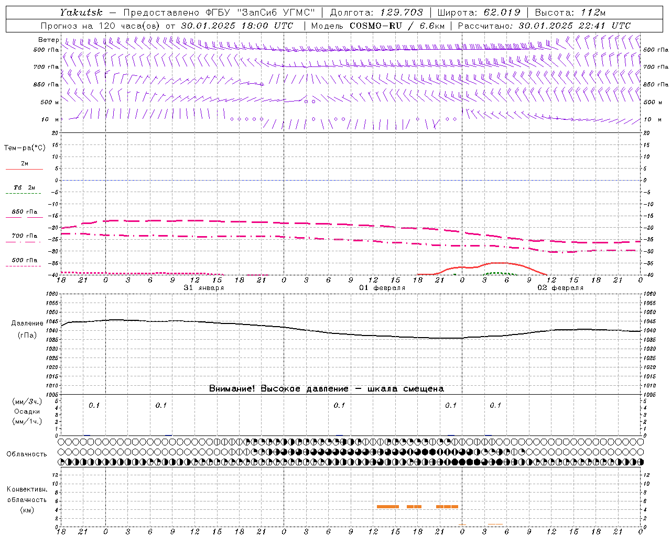Select the Облачность cloudiness label
This screenshot has width=671, height=536.
point(27,454)
